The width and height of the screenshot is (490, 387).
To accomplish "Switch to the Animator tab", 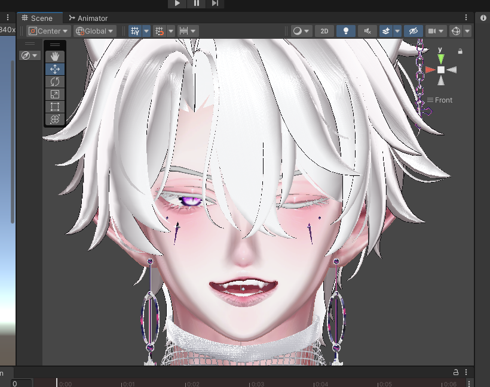I will tap(88, 18).
